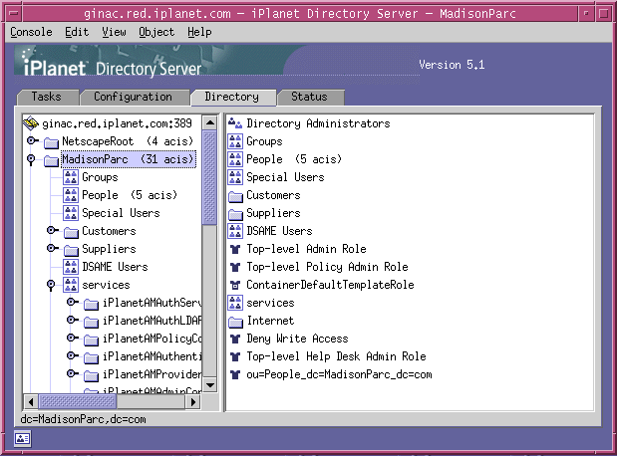Click the tree vertical scrollbar thumb
617x456 pixels.
point(210,178)
